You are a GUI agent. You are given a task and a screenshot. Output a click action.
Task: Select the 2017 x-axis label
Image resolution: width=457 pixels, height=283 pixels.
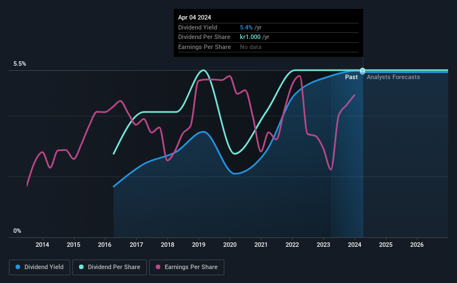click(x=136, y=245)
